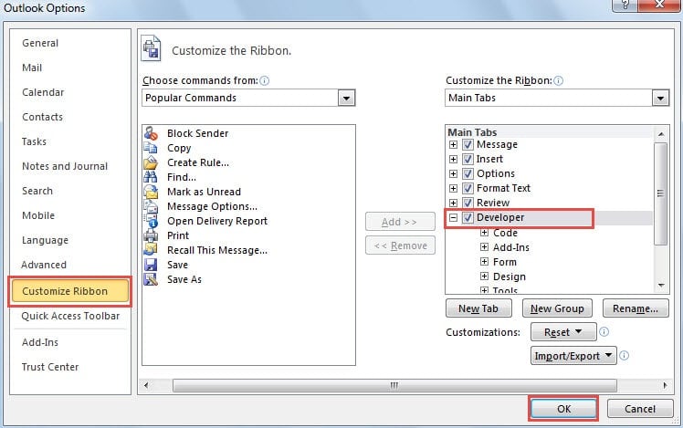The height and width of the screenshot is (428, 683).
Task: Click the Save floppy disk icon
Action: (x=151, y=265)
